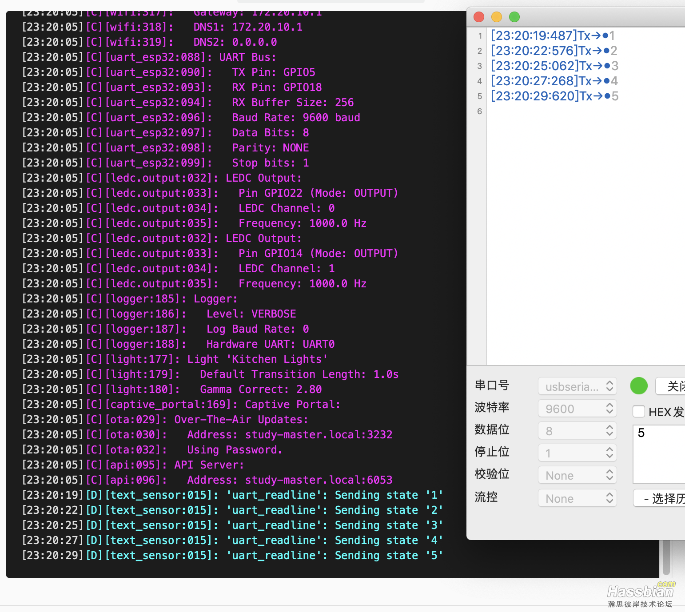Select the Tx line ending in 2
685x612 pixels.
(x=554, y=51)
